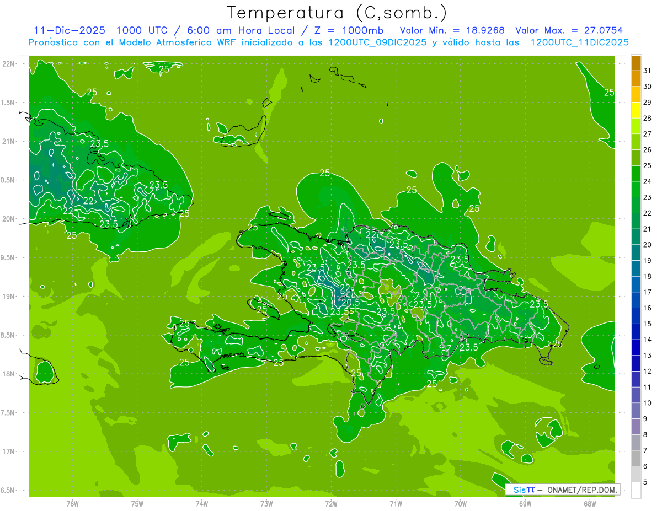Screen dimensions: 662x511
Task: Click the color scale value "12"
Action: click(648, 372)
